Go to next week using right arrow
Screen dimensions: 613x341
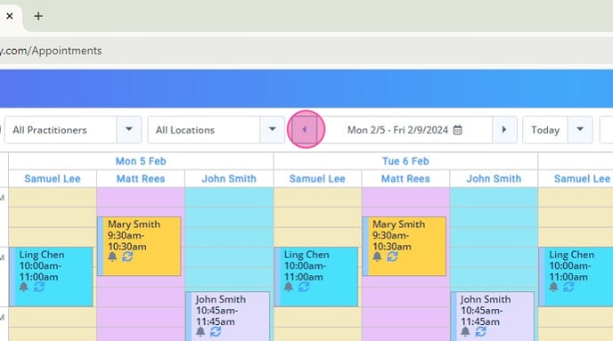tap(504, 130)
